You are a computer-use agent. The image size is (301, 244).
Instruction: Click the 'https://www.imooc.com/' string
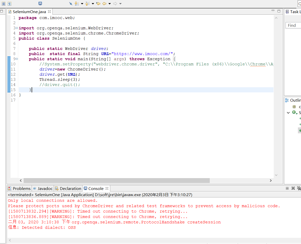pos(142,54)
